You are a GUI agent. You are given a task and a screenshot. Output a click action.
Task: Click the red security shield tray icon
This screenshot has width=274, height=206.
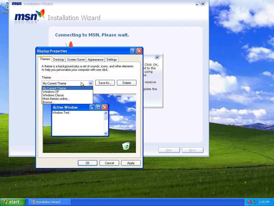249,202
